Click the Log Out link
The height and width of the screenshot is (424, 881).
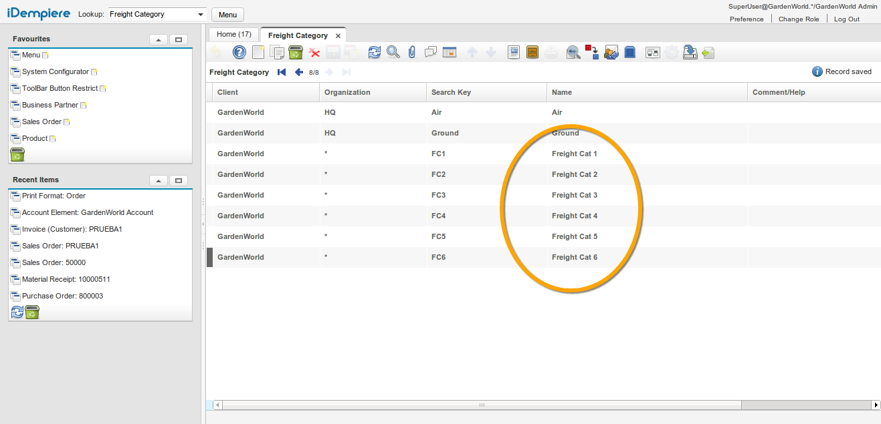pos(846,19)
